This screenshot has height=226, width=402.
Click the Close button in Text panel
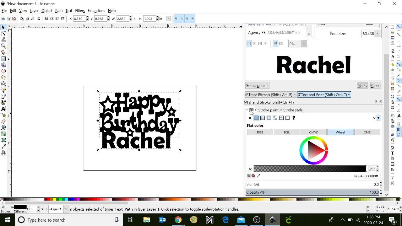(x=376, y=86)
